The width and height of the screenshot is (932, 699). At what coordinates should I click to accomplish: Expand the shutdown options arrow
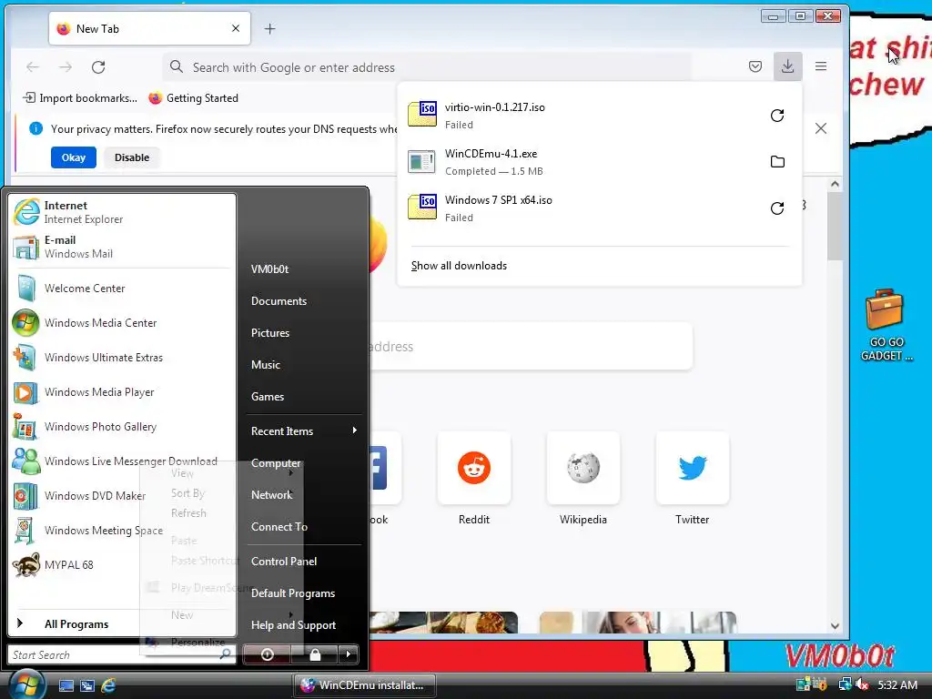pyautogui.click(x=349, y=654)
